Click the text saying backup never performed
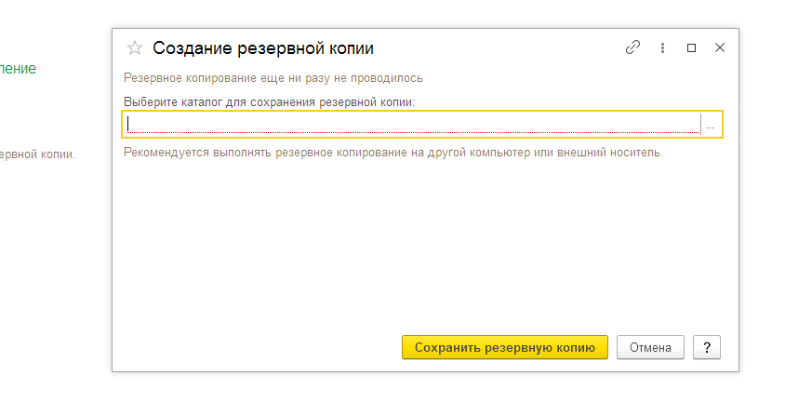The height and width of the screenshot is (402, 812). (x=273, y=78)
